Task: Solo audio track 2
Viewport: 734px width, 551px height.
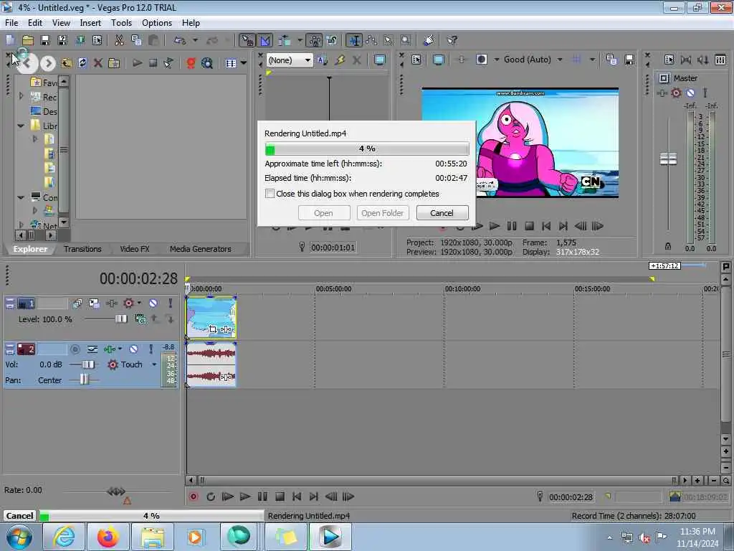Action: pos(151,349)
